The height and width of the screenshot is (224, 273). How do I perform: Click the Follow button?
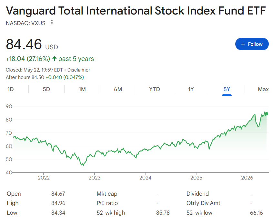[x=252, y=44]
